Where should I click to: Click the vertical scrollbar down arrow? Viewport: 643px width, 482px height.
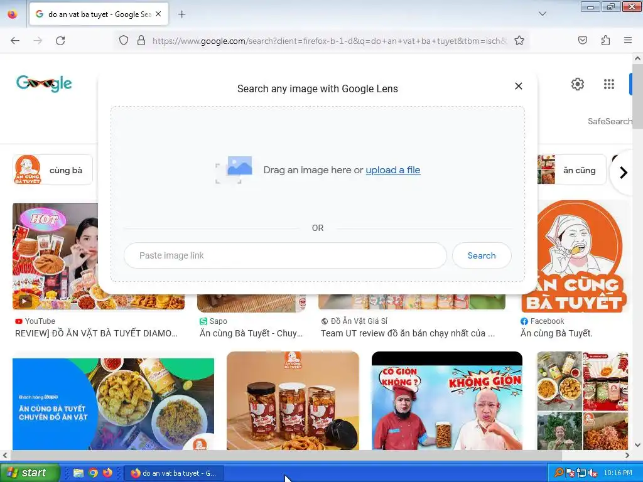tap(638, 445)
